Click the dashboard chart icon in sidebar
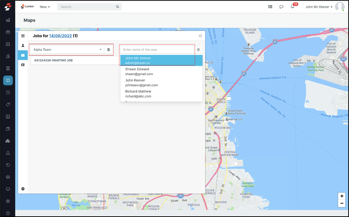The height and width of the screenshot is (217, 349). 8,20
